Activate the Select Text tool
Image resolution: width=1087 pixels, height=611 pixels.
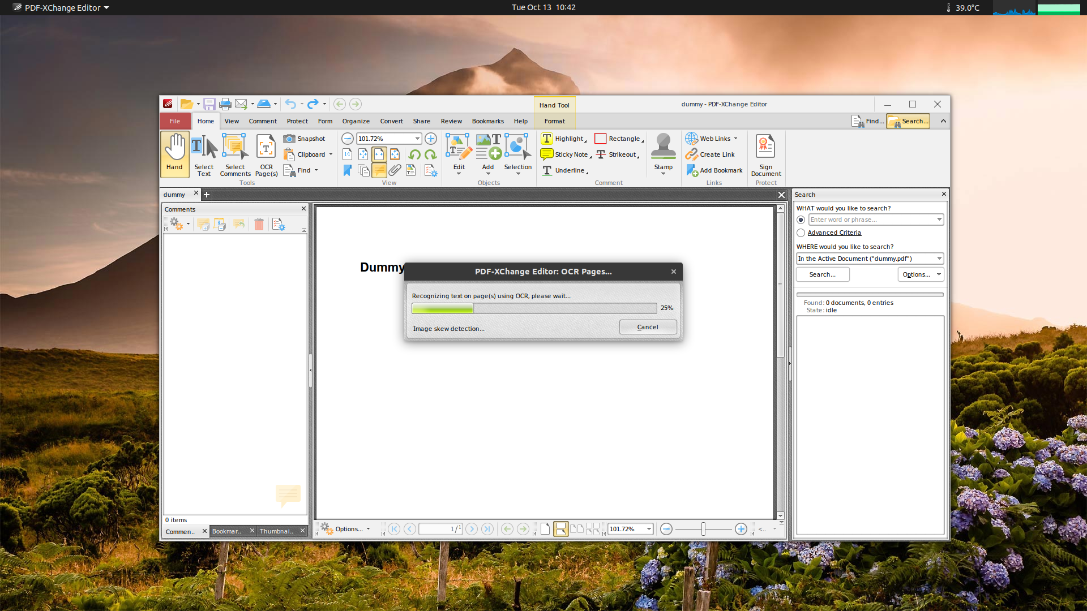204,154
